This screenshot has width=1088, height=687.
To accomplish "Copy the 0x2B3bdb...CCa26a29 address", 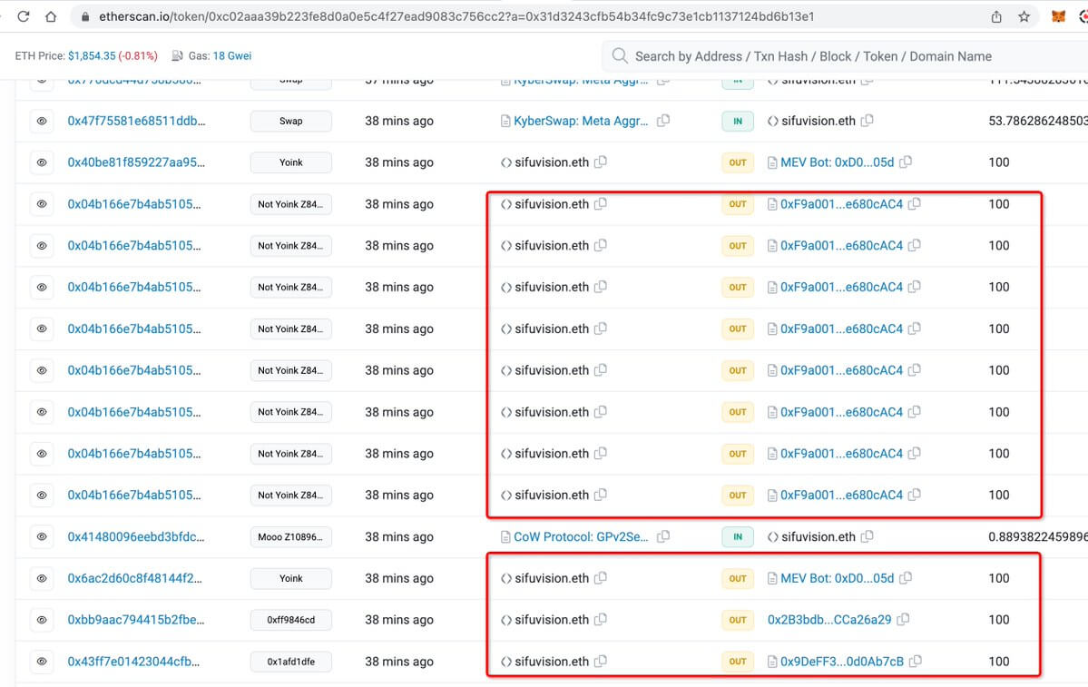I will (x=904, y=620).
